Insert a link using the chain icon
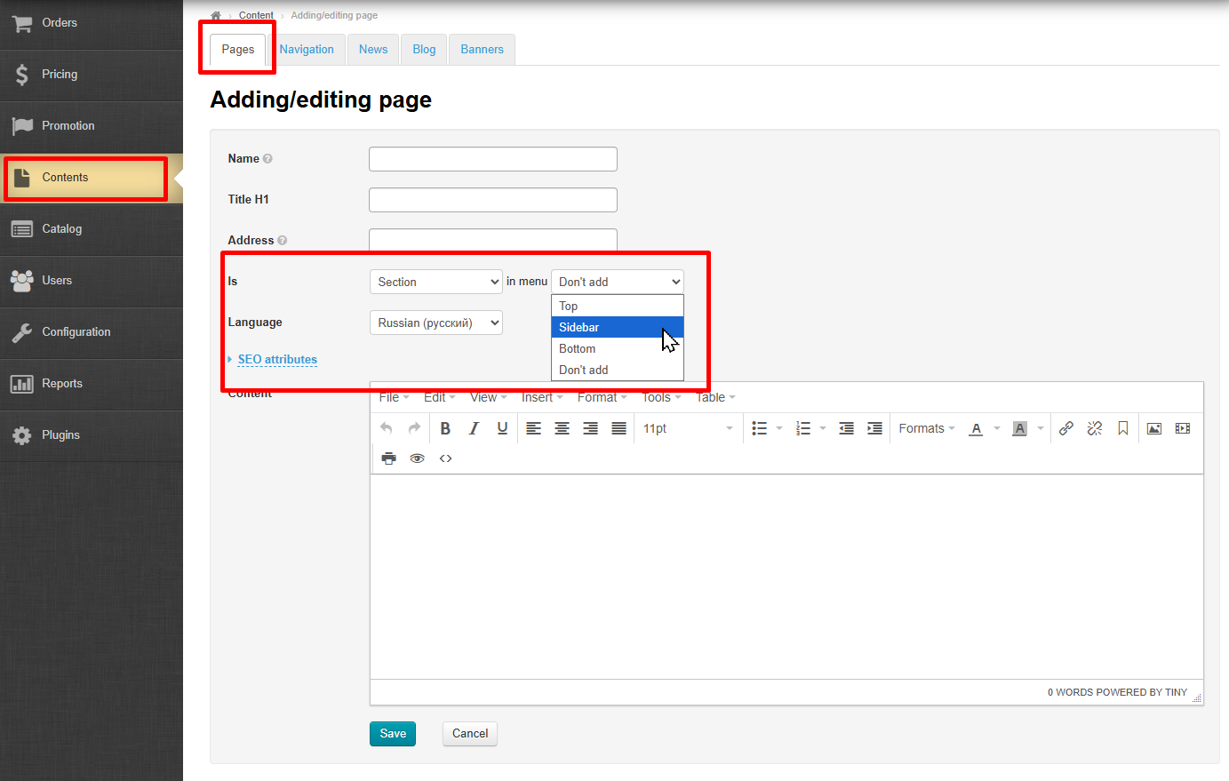 (x=1065, y=428)
